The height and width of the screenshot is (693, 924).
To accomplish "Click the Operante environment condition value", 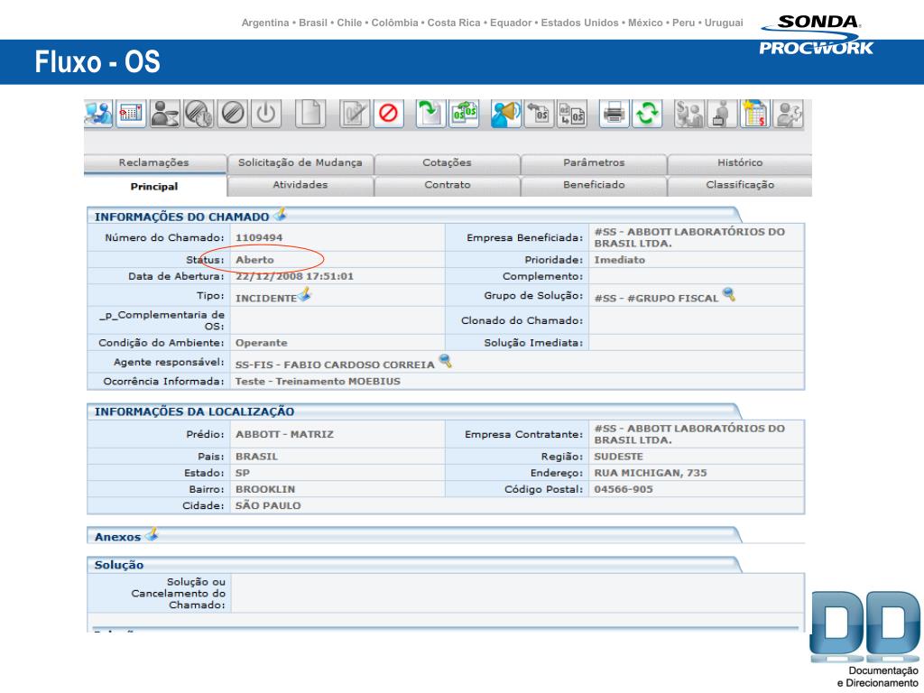I will coord(261,343).
